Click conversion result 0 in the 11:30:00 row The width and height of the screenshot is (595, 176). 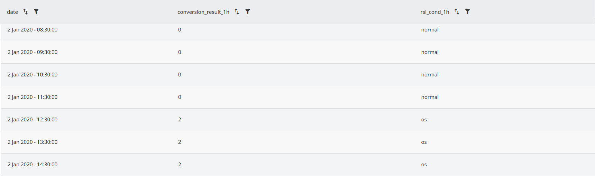click(x=180, y=97)
